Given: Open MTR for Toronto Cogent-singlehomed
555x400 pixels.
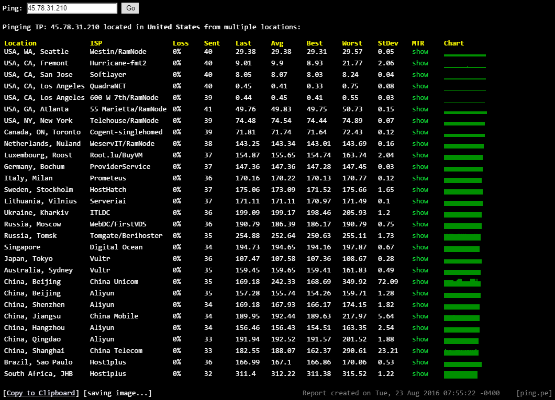Looking at the screenshot, I should pos(420,132).
